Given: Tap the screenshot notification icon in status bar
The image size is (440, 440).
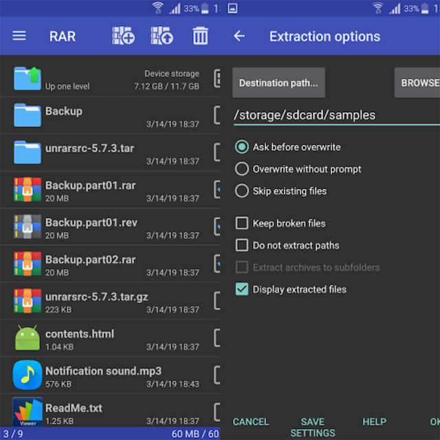Looking at the screenshot, I should (x=232, y=8).
